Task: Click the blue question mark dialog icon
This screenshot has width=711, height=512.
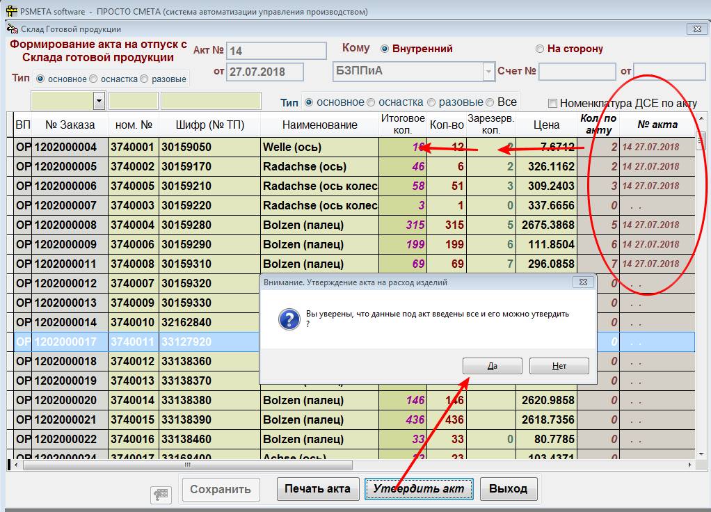Action: point(289,319)
